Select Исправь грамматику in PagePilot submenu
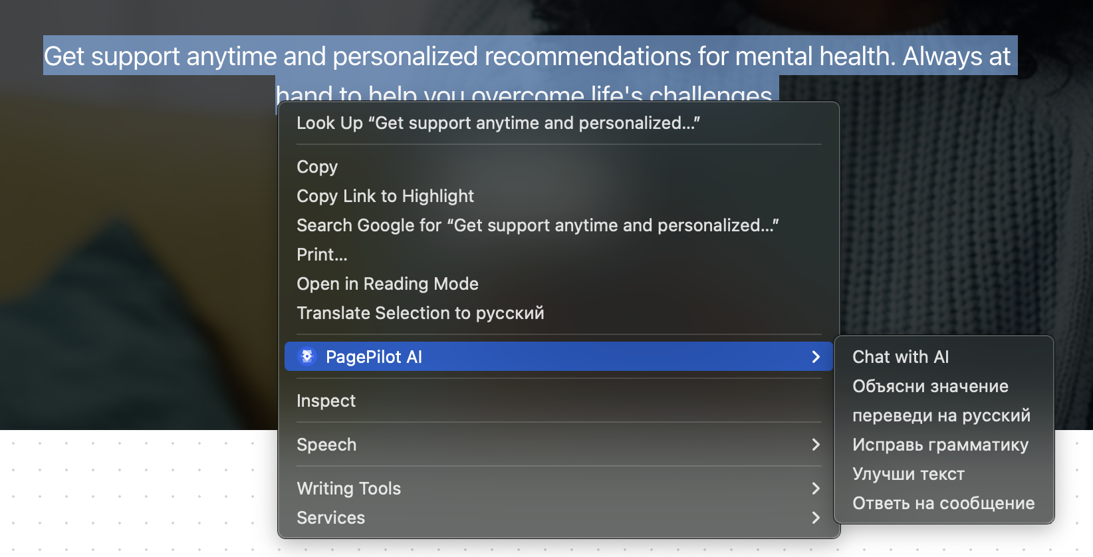The width and height of the screenshot is (1093, 557). point(940,445)
